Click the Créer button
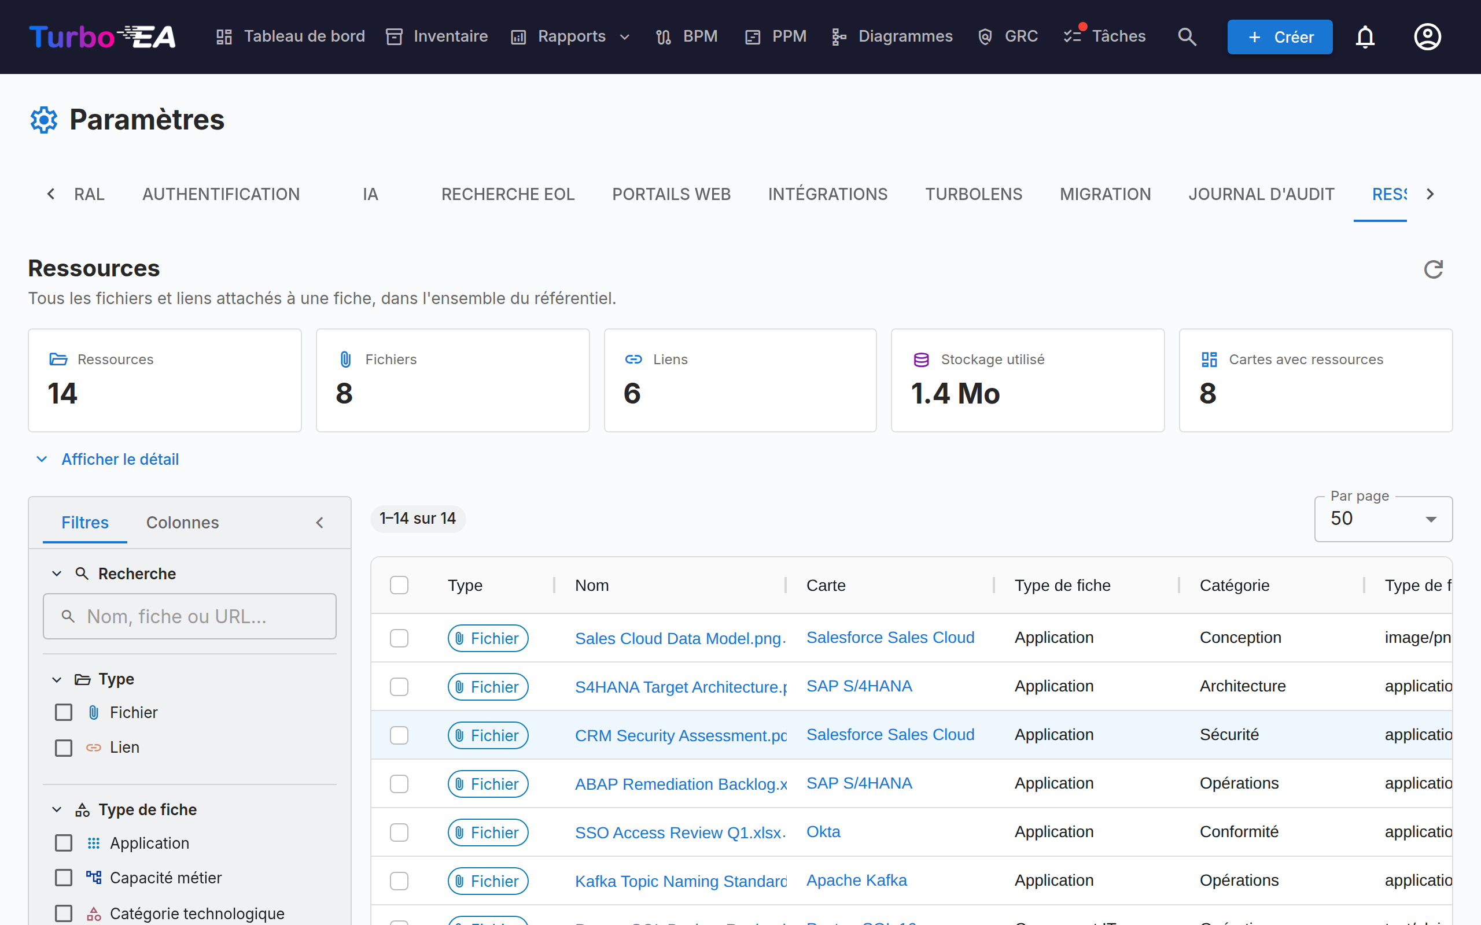Screen dimensions: 1481x925 tap(1280, 36)
